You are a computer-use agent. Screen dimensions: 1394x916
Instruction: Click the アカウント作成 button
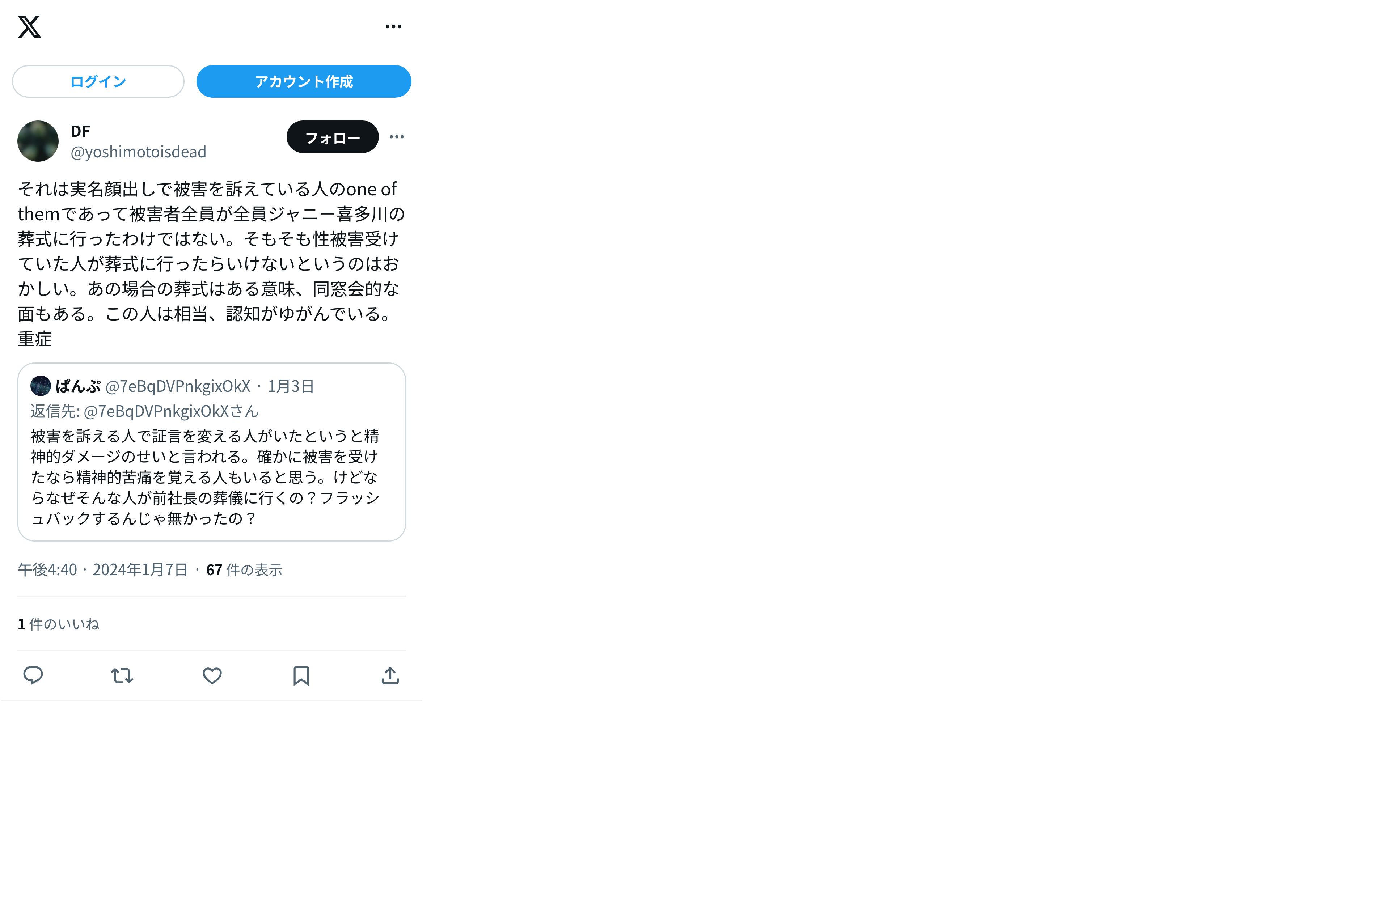click(x=303, y=81)
